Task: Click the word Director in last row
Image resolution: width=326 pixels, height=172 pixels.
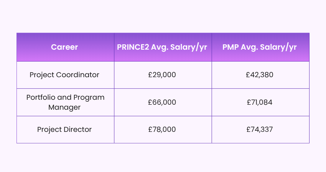Action: tap(77, 130)
